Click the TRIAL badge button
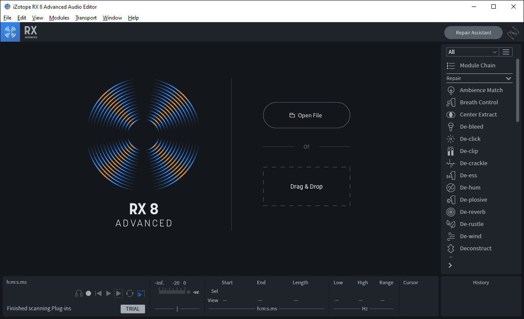 [x=133, y=309]
